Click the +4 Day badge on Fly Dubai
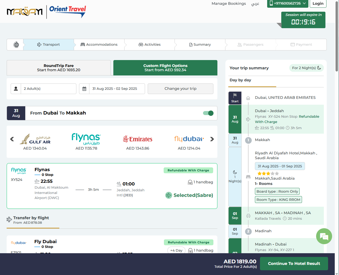This screenshot has height=275, width=339. [x=176, y=250]
